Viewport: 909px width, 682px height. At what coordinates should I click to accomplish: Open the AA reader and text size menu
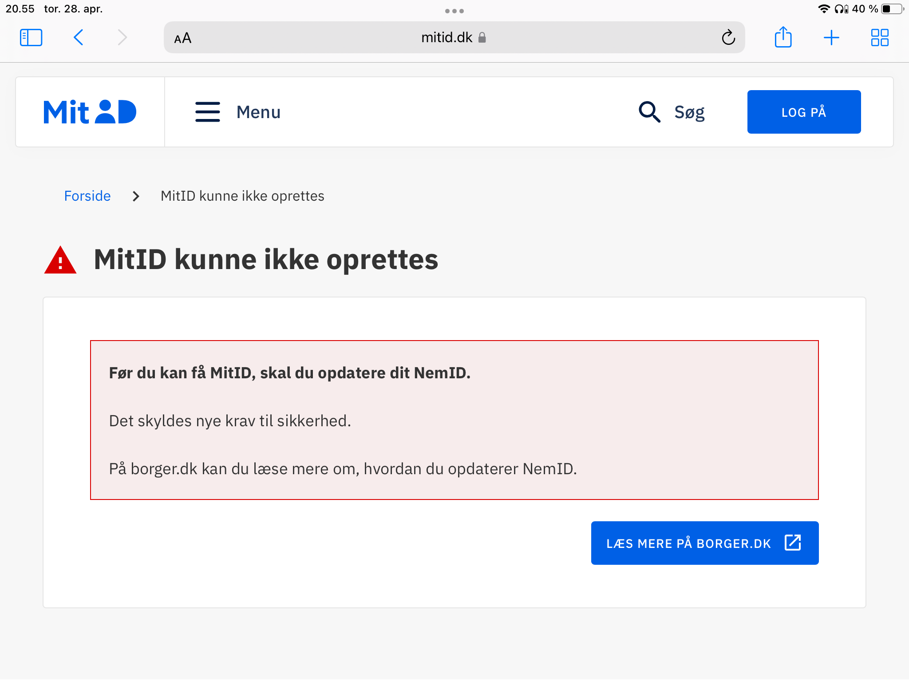point(183,38)
